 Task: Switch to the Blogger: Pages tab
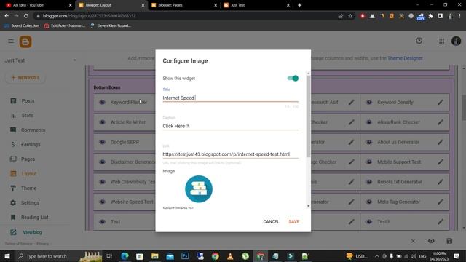click(x=183, y=5)
